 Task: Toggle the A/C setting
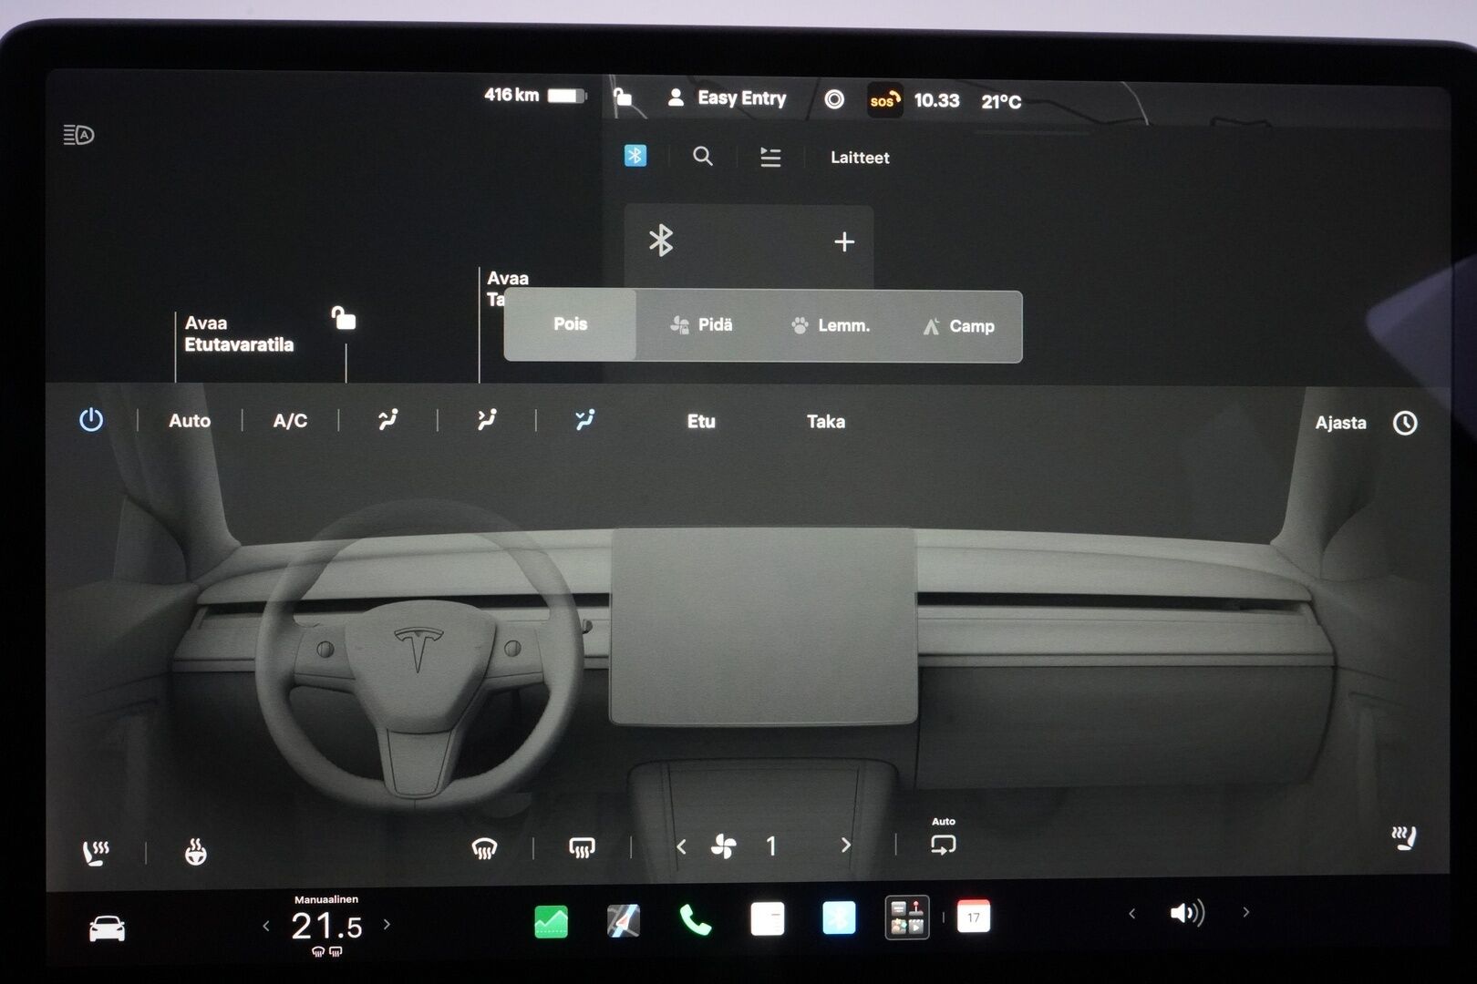pos(290,421)
